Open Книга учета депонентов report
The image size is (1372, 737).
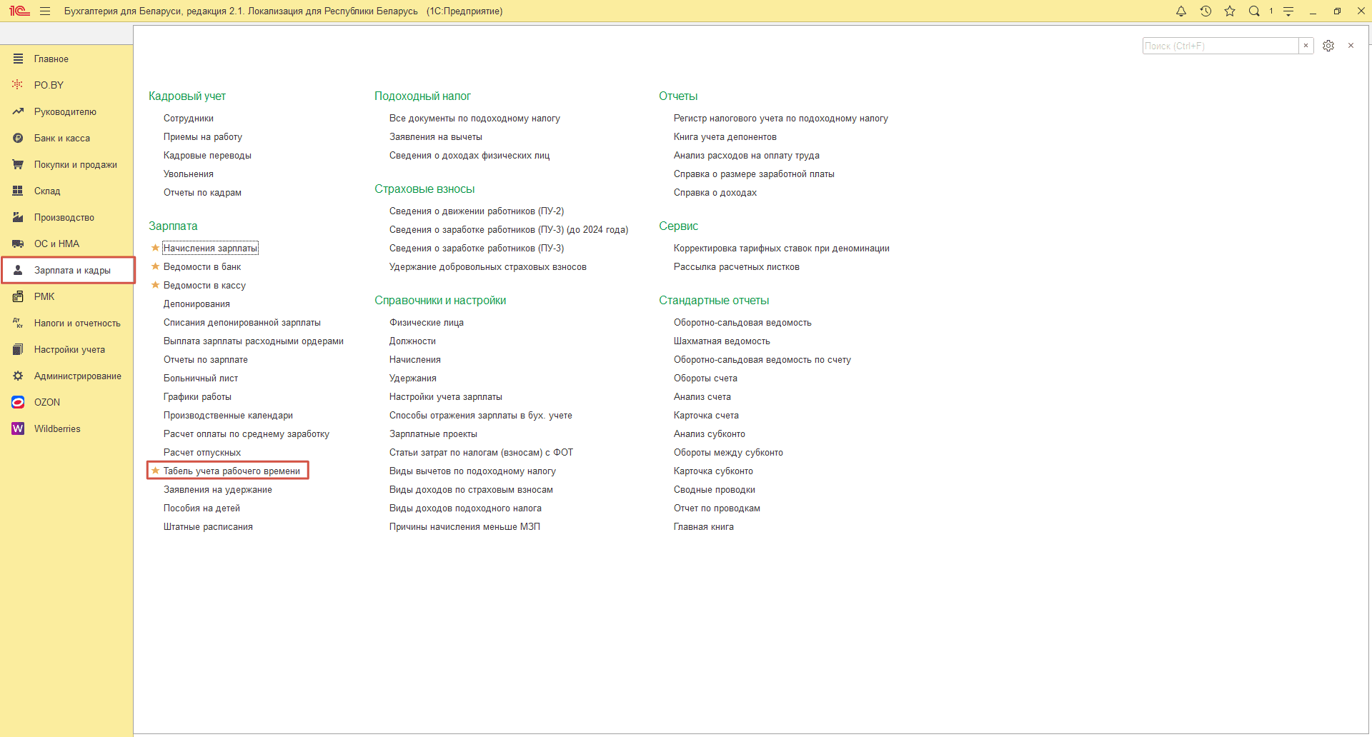point(725,136)
